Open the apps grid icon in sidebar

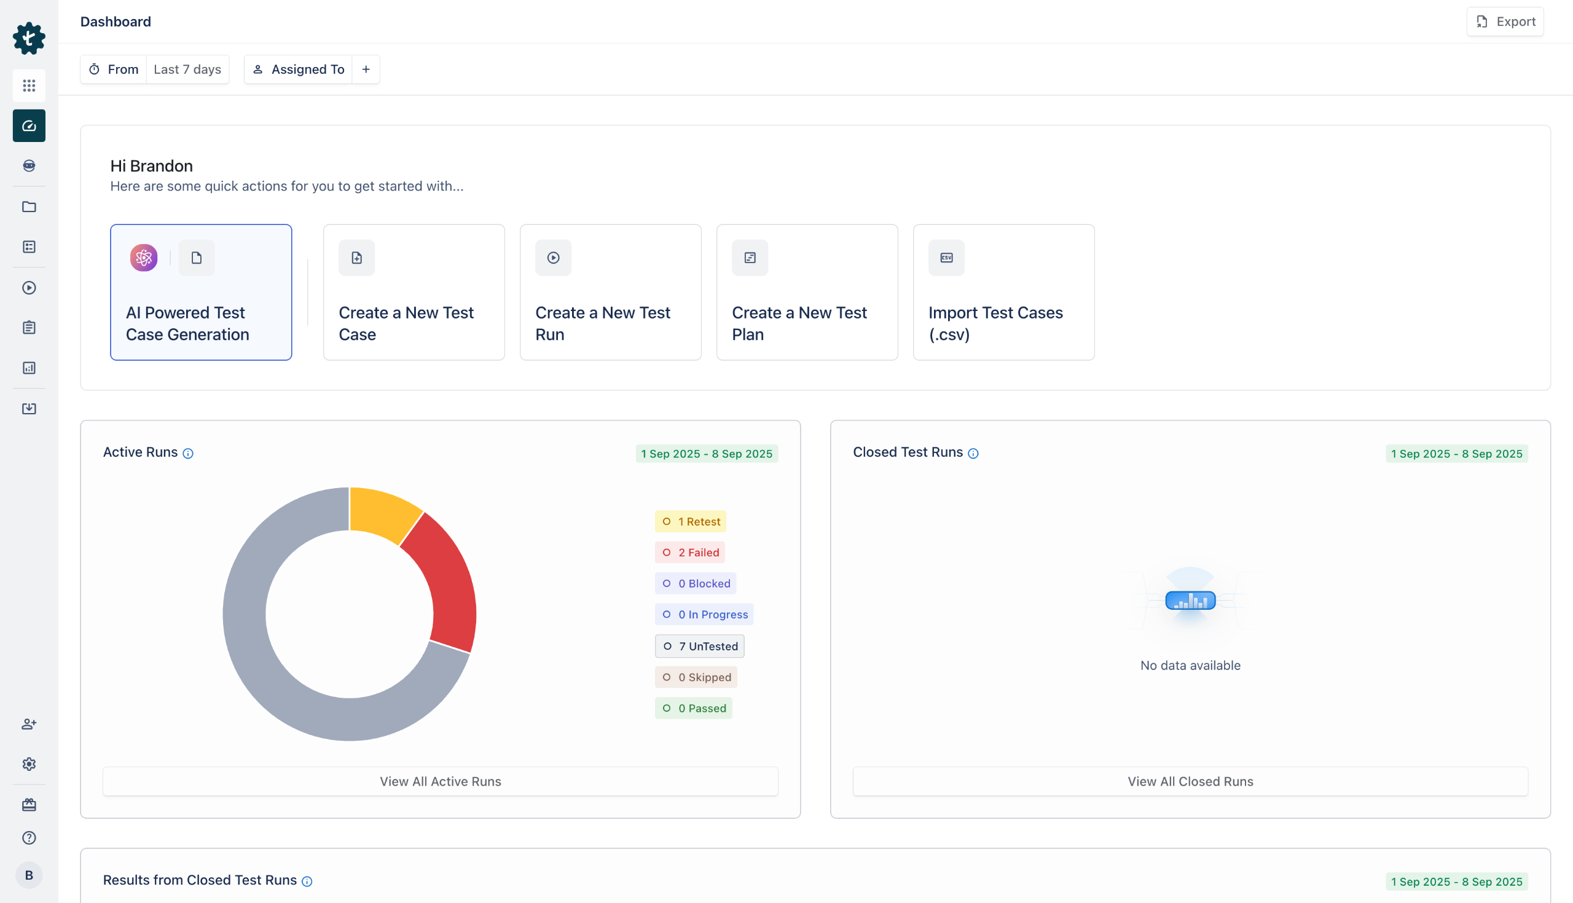tap(29, 85)
